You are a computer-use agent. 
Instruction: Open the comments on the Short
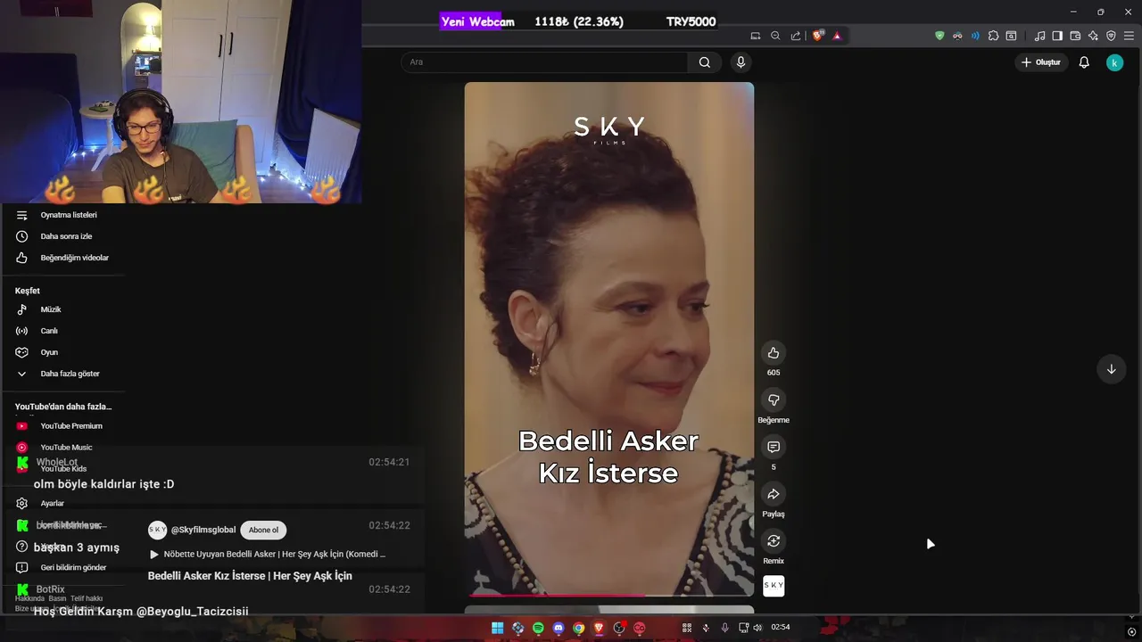pos(774,447)
